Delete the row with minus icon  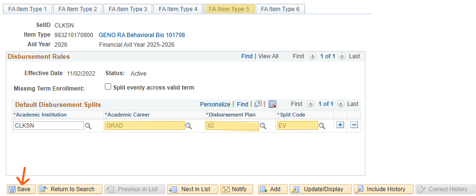[x=354, y=125]
